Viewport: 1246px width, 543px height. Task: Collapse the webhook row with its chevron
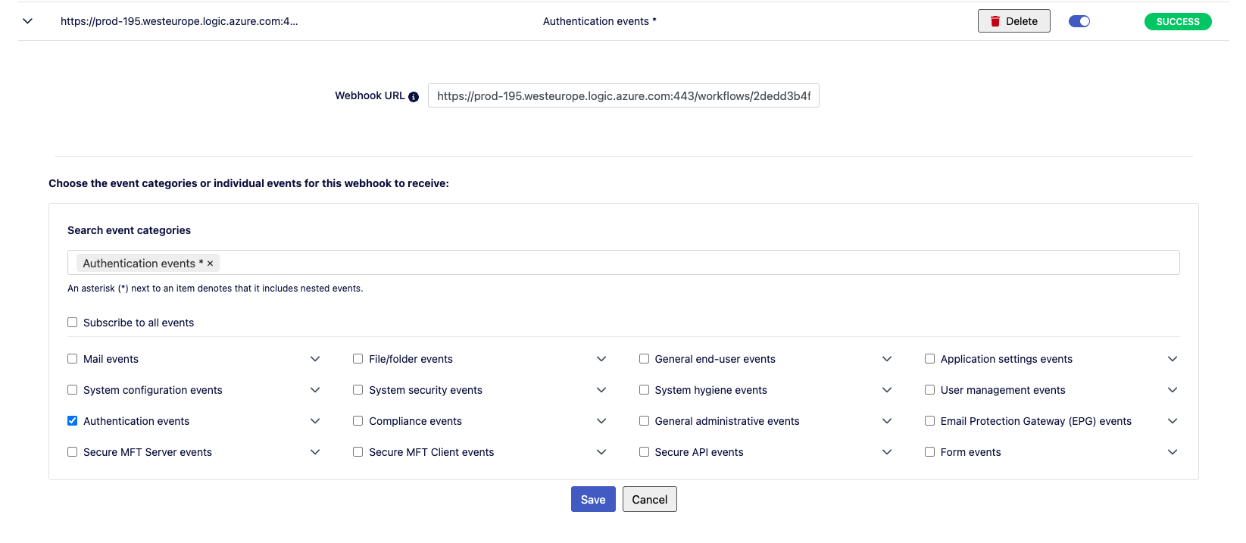[x=28, y=21]
